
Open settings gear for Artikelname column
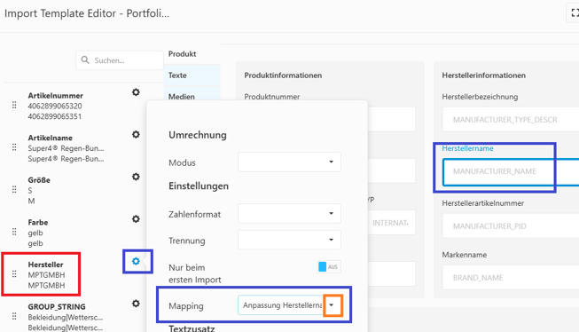point(136,134)
